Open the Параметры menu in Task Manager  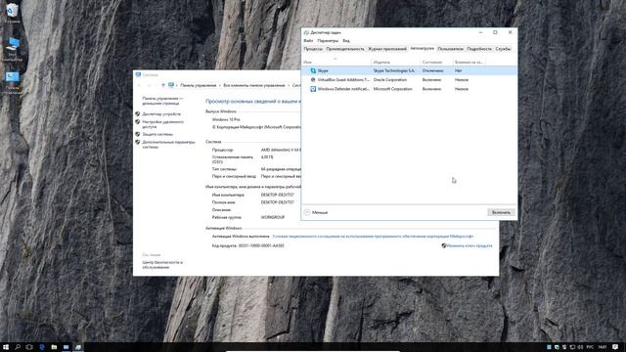pyautogui.click(x=328, y=41)
